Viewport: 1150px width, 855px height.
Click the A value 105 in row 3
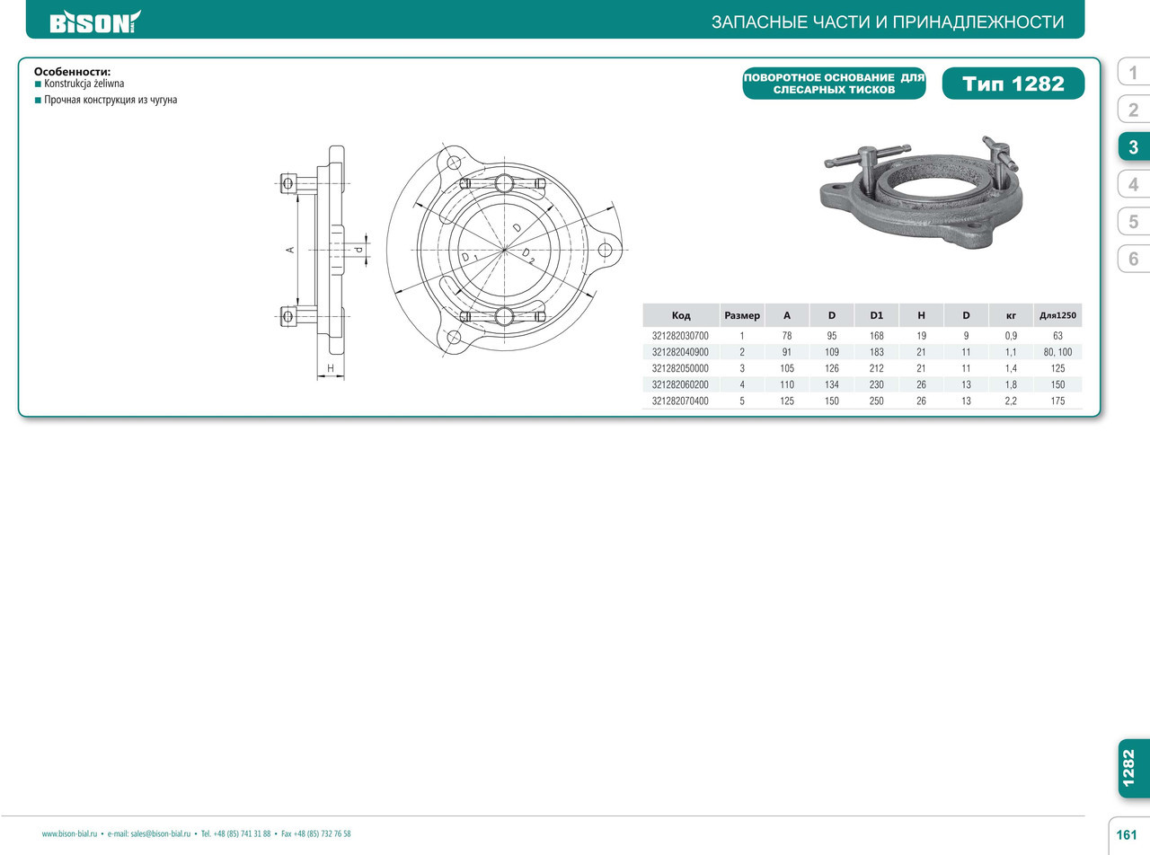pos(787,368)
